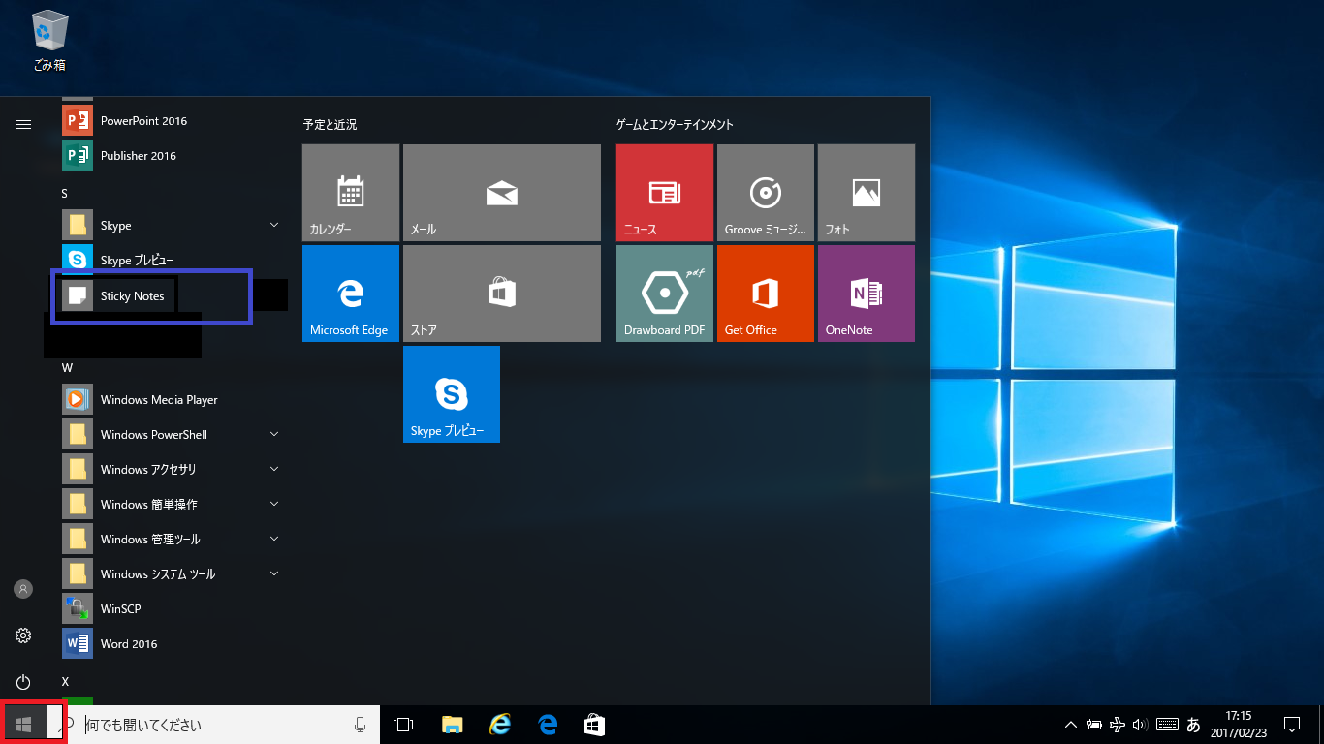Click the Cortana microphone icon

[x=361, y=725]
